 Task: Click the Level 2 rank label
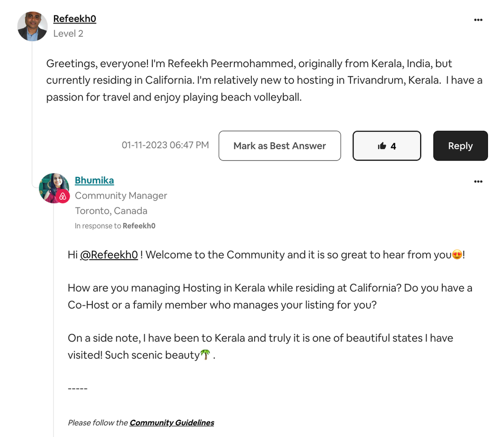68,34
